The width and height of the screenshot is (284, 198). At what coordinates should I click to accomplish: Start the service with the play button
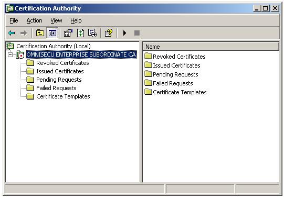(124, 33)
